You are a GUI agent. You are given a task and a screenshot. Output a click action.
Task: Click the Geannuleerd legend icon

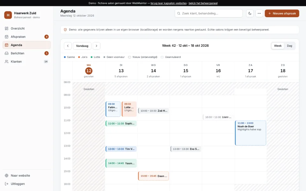coord(162,57)
